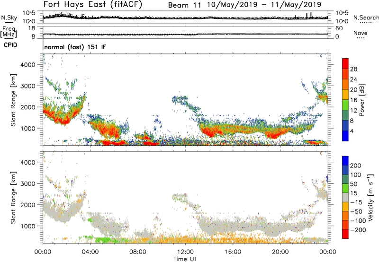379x262 pixels.
Task: Click the '20:00' time axis tick
Action: pos(280,252)
